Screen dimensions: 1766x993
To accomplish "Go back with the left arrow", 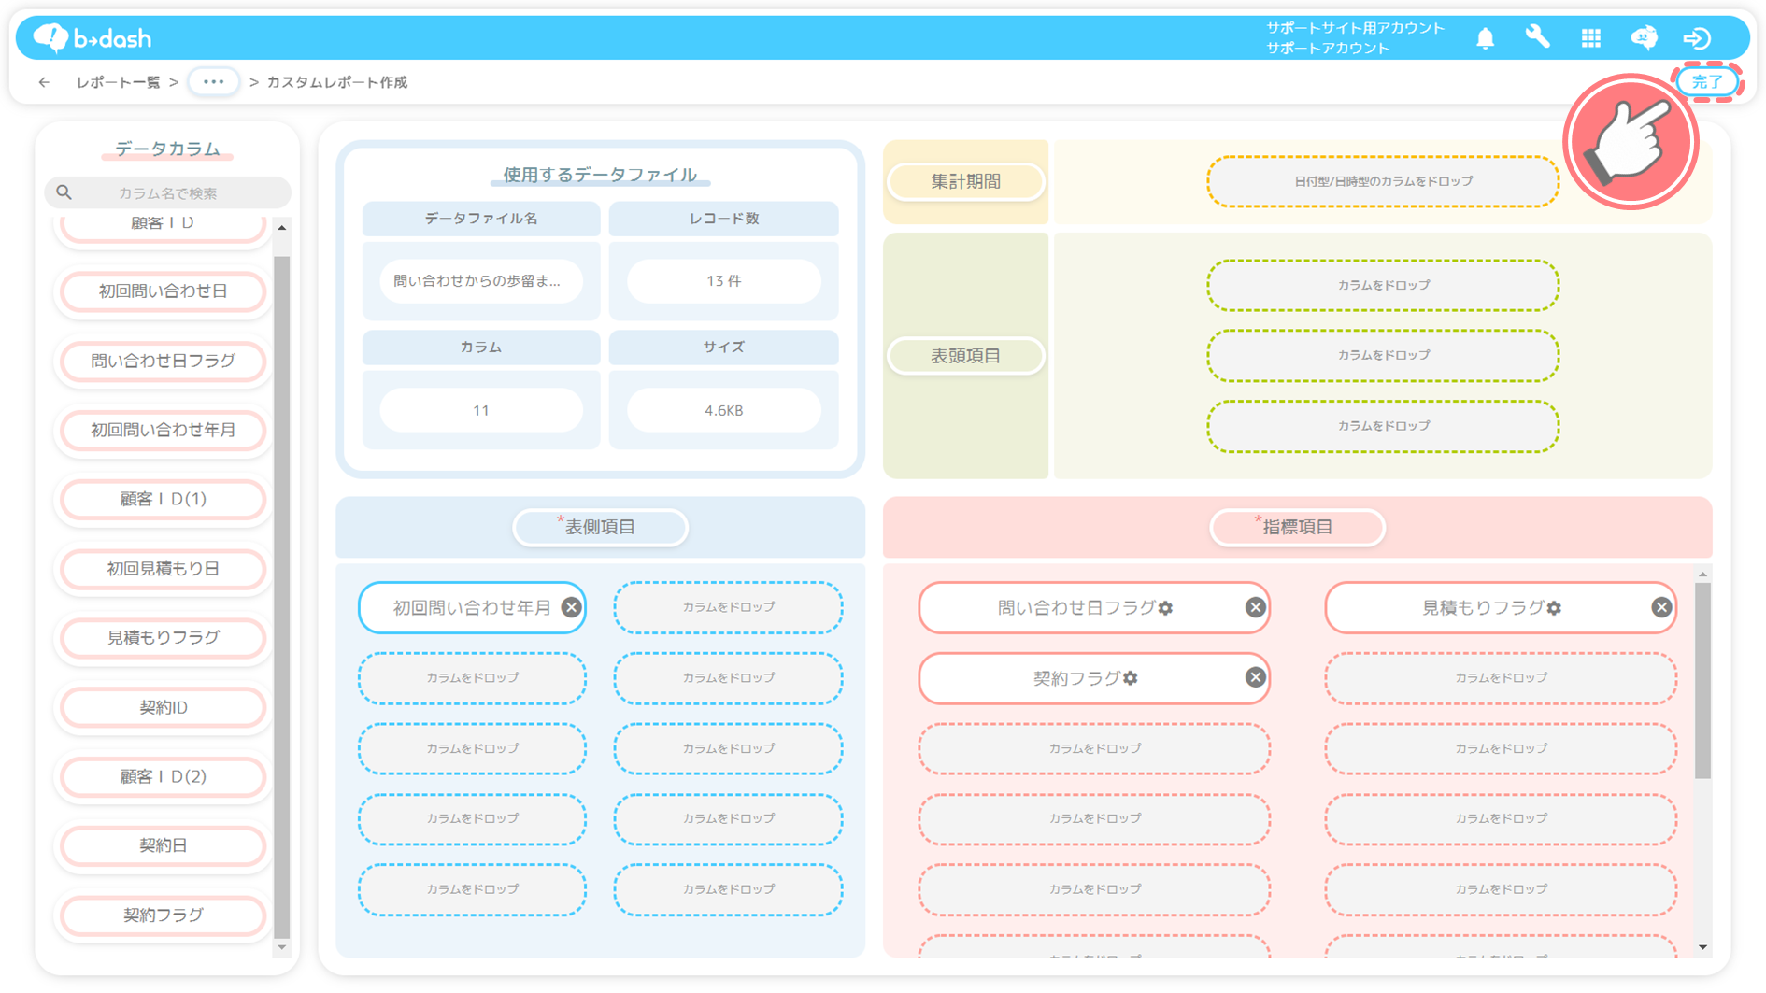I will point(44,82).
